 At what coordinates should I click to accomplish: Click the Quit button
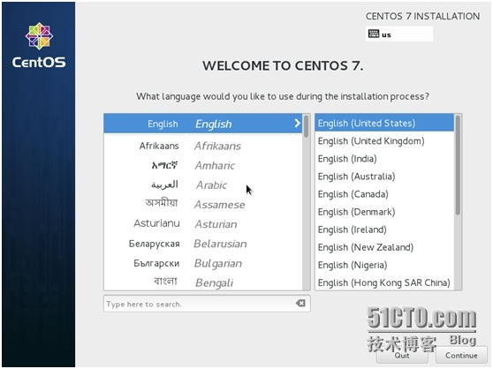click(x=402, y=356)
